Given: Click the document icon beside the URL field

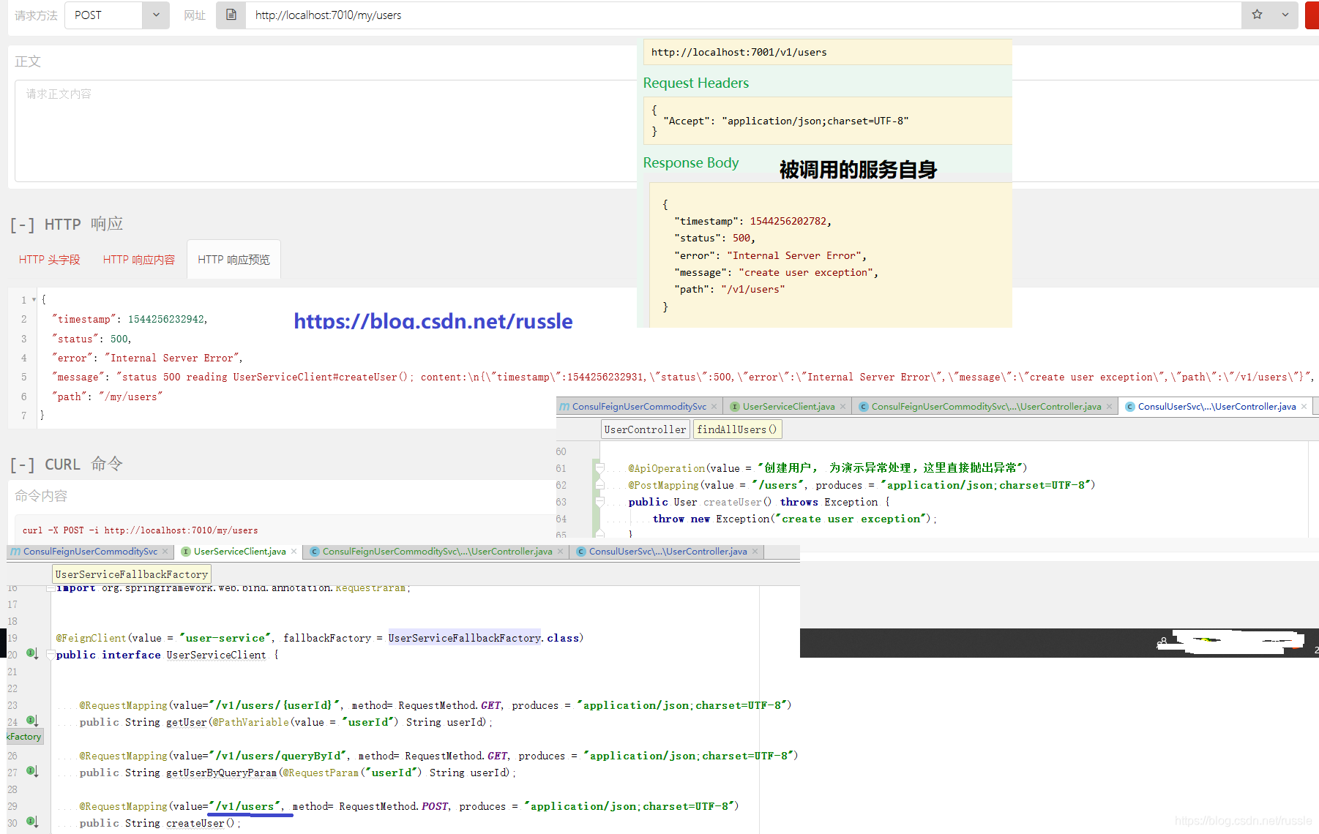Looking at the screenshot, I should pos(231,15).
